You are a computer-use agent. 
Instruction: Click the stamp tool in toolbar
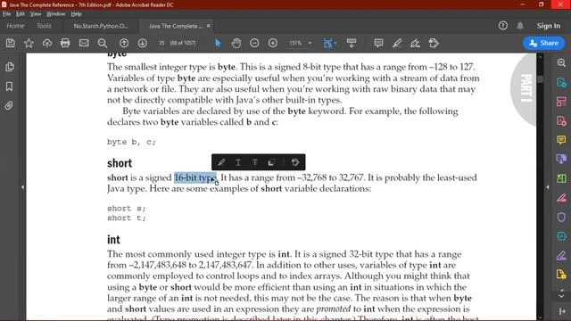[x=434, y=43]
